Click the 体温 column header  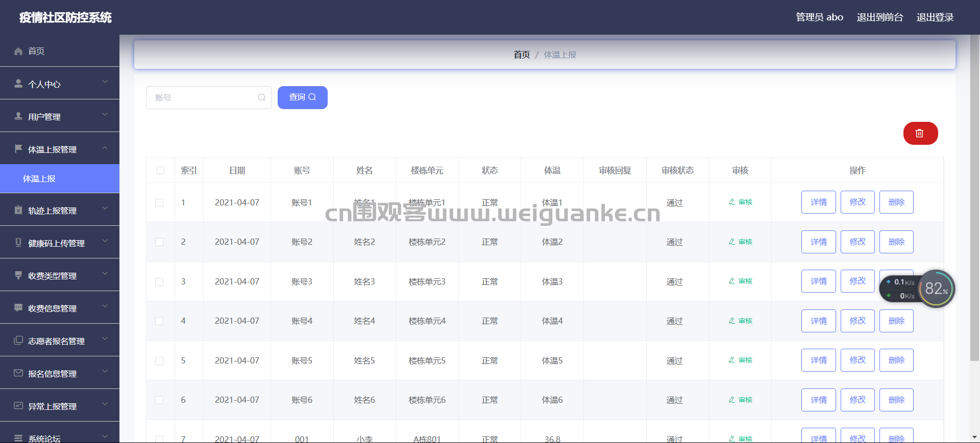tap(552, 170)
